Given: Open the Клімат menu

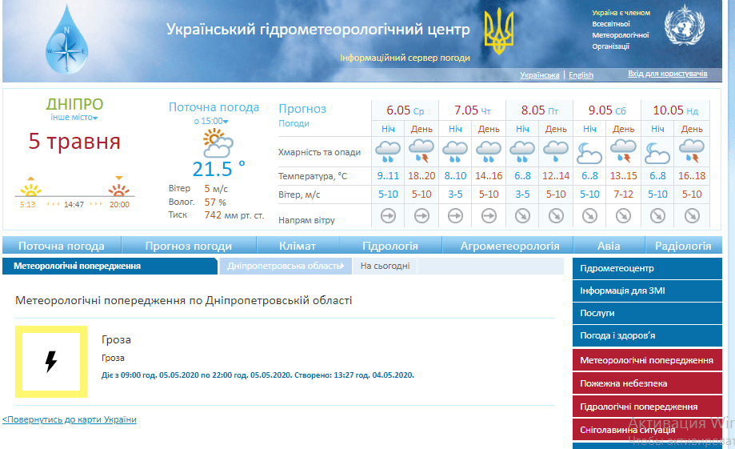Looking at the screenshot, I should 297,246.
